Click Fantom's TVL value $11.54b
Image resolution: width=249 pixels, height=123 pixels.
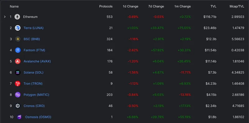coord(210,50)
